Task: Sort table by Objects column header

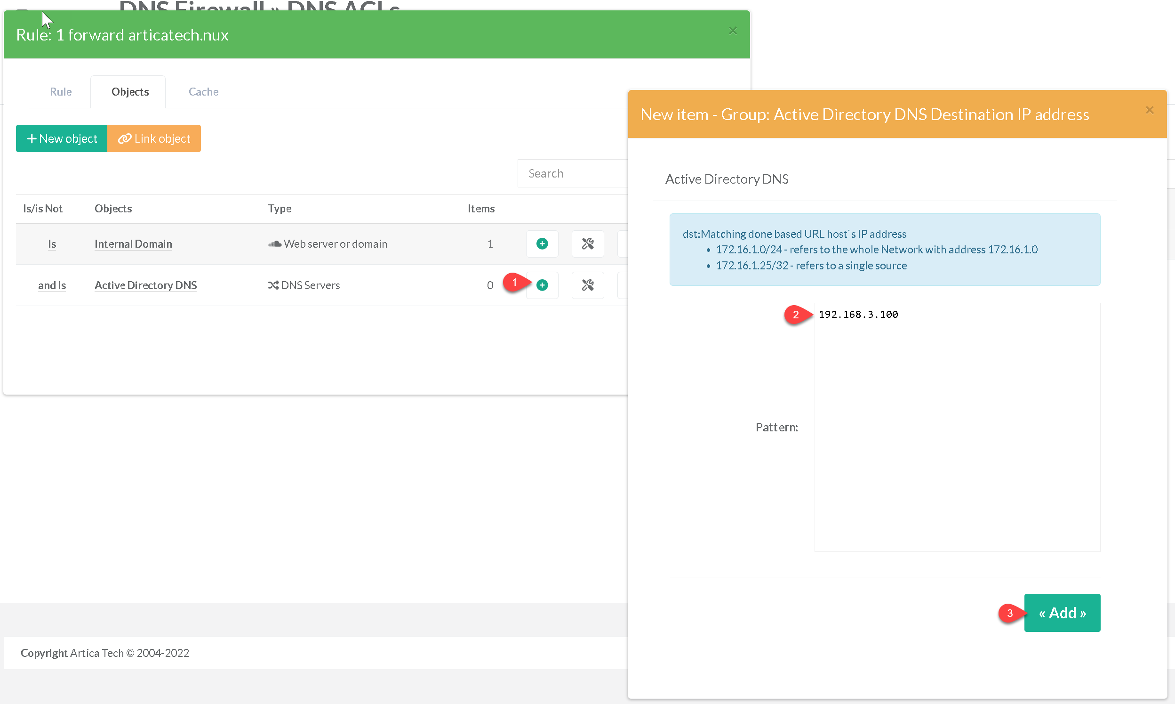Action: tap(113, 209)
